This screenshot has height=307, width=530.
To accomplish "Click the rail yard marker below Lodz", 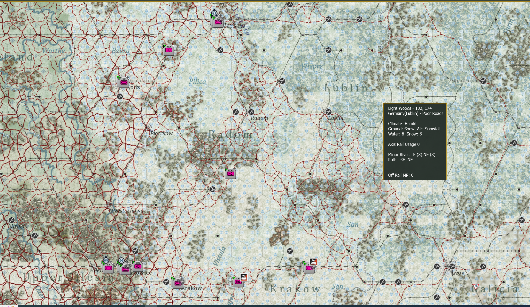I will pos(120,97).
